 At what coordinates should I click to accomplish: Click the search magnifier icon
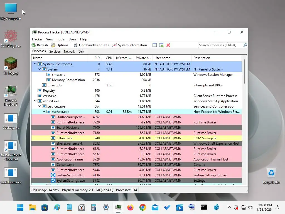tap(245, 45)
